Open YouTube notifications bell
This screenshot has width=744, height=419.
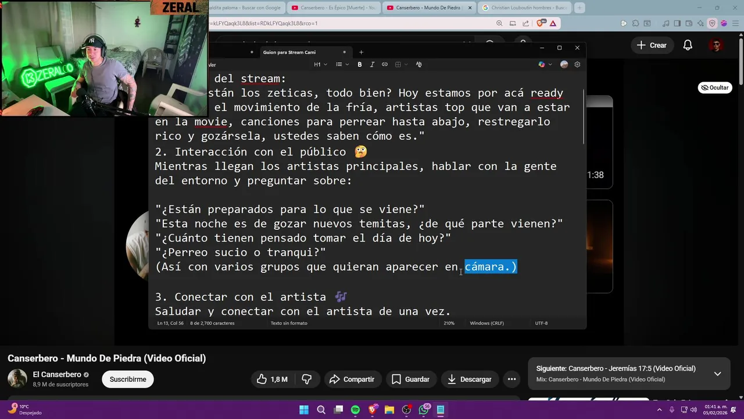point(688,45)
